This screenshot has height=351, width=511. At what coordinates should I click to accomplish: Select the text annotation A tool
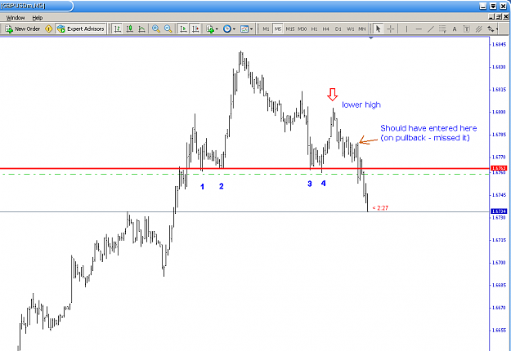coord(455,29)
